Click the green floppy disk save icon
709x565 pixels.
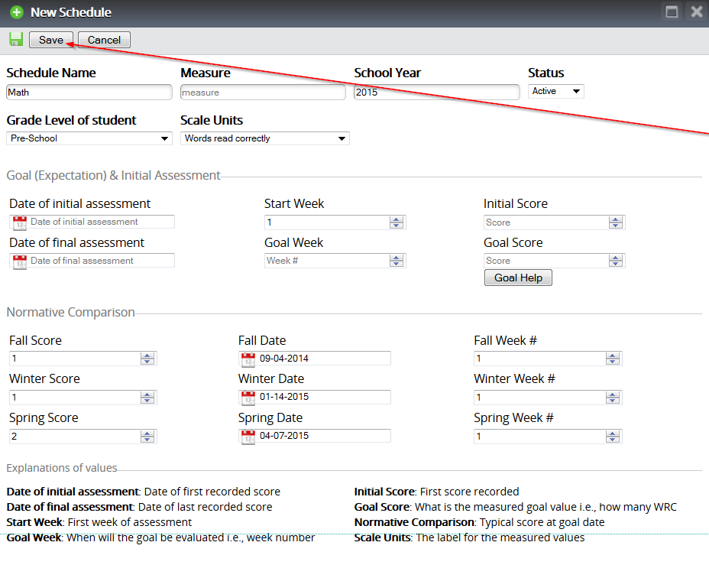15,40
